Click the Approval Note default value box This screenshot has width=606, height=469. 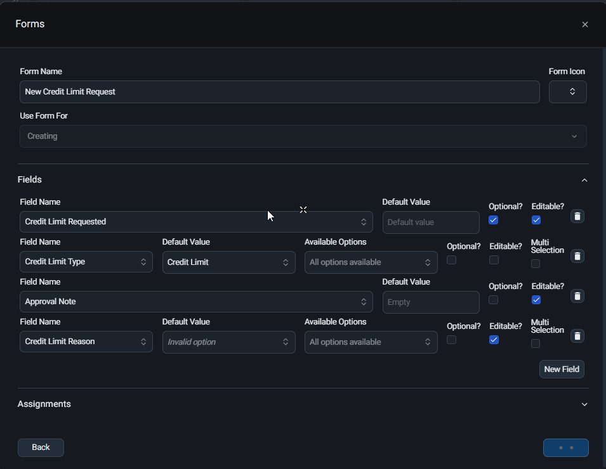(431, 302)
